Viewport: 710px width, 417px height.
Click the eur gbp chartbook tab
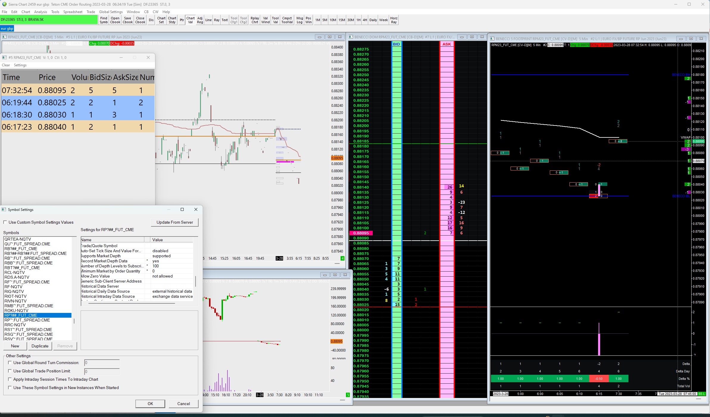click(7, 29)
